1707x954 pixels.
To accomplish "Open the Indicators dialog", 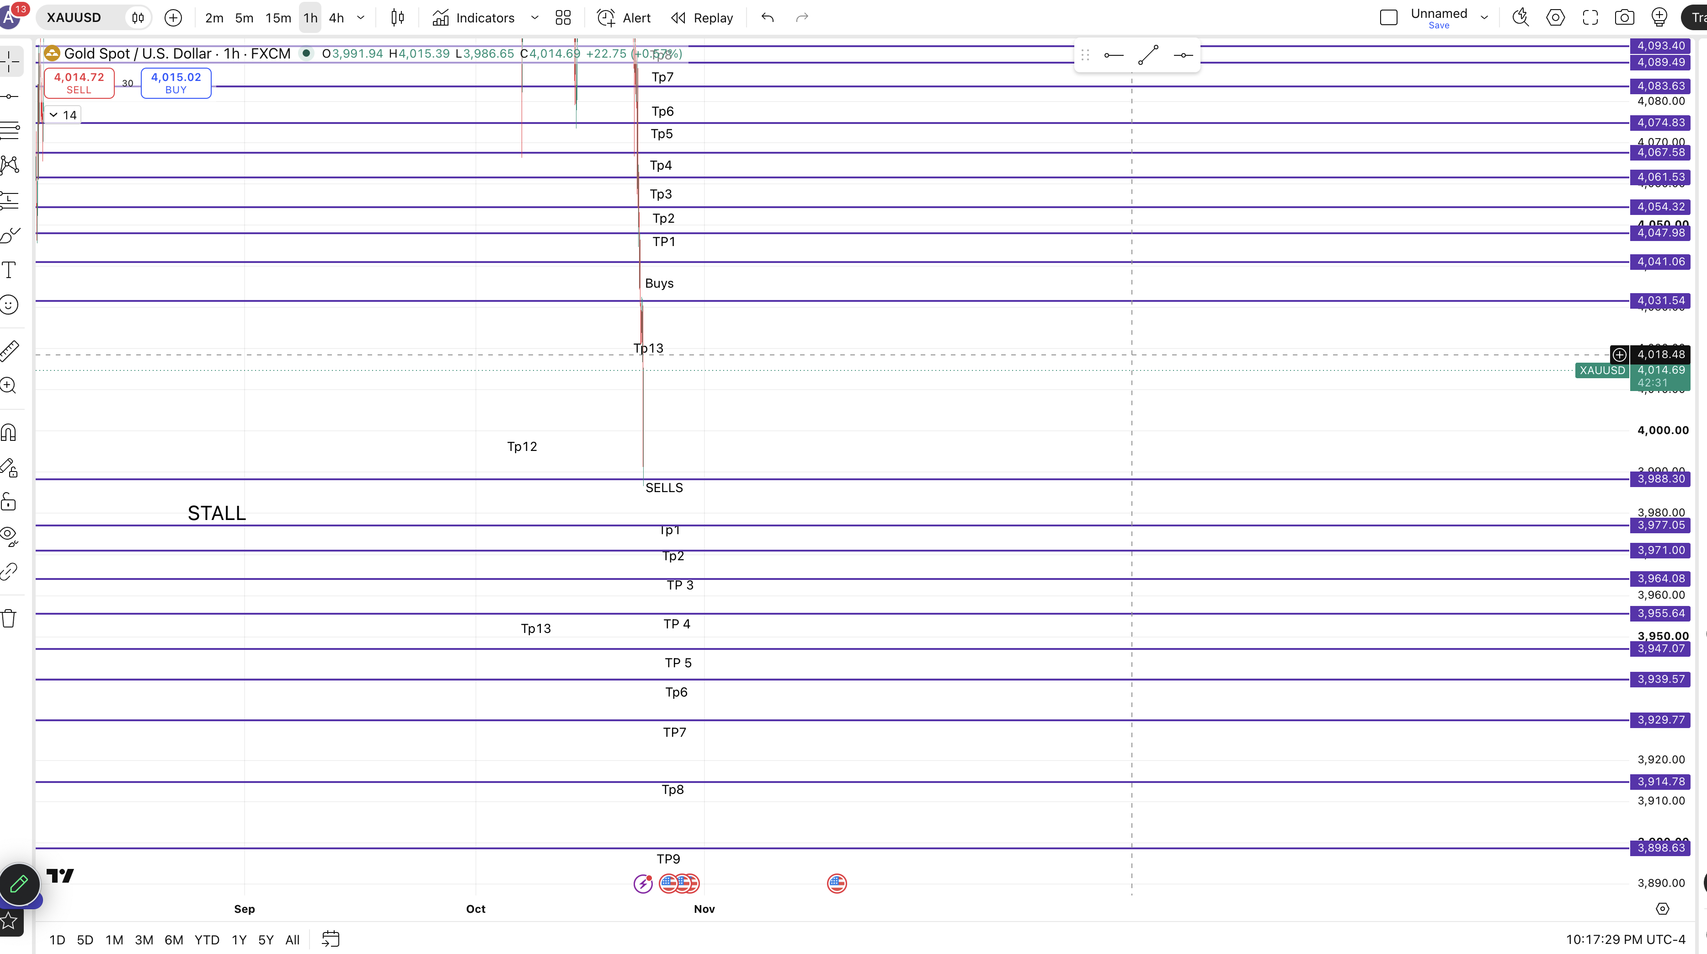I will click(x=473, y=18).
